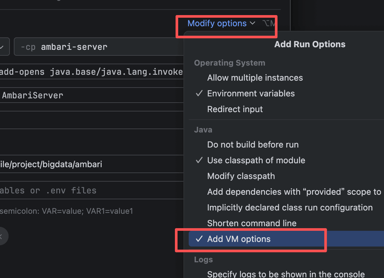Uncheck the Environment variables checkmark

tap(199, 93)
